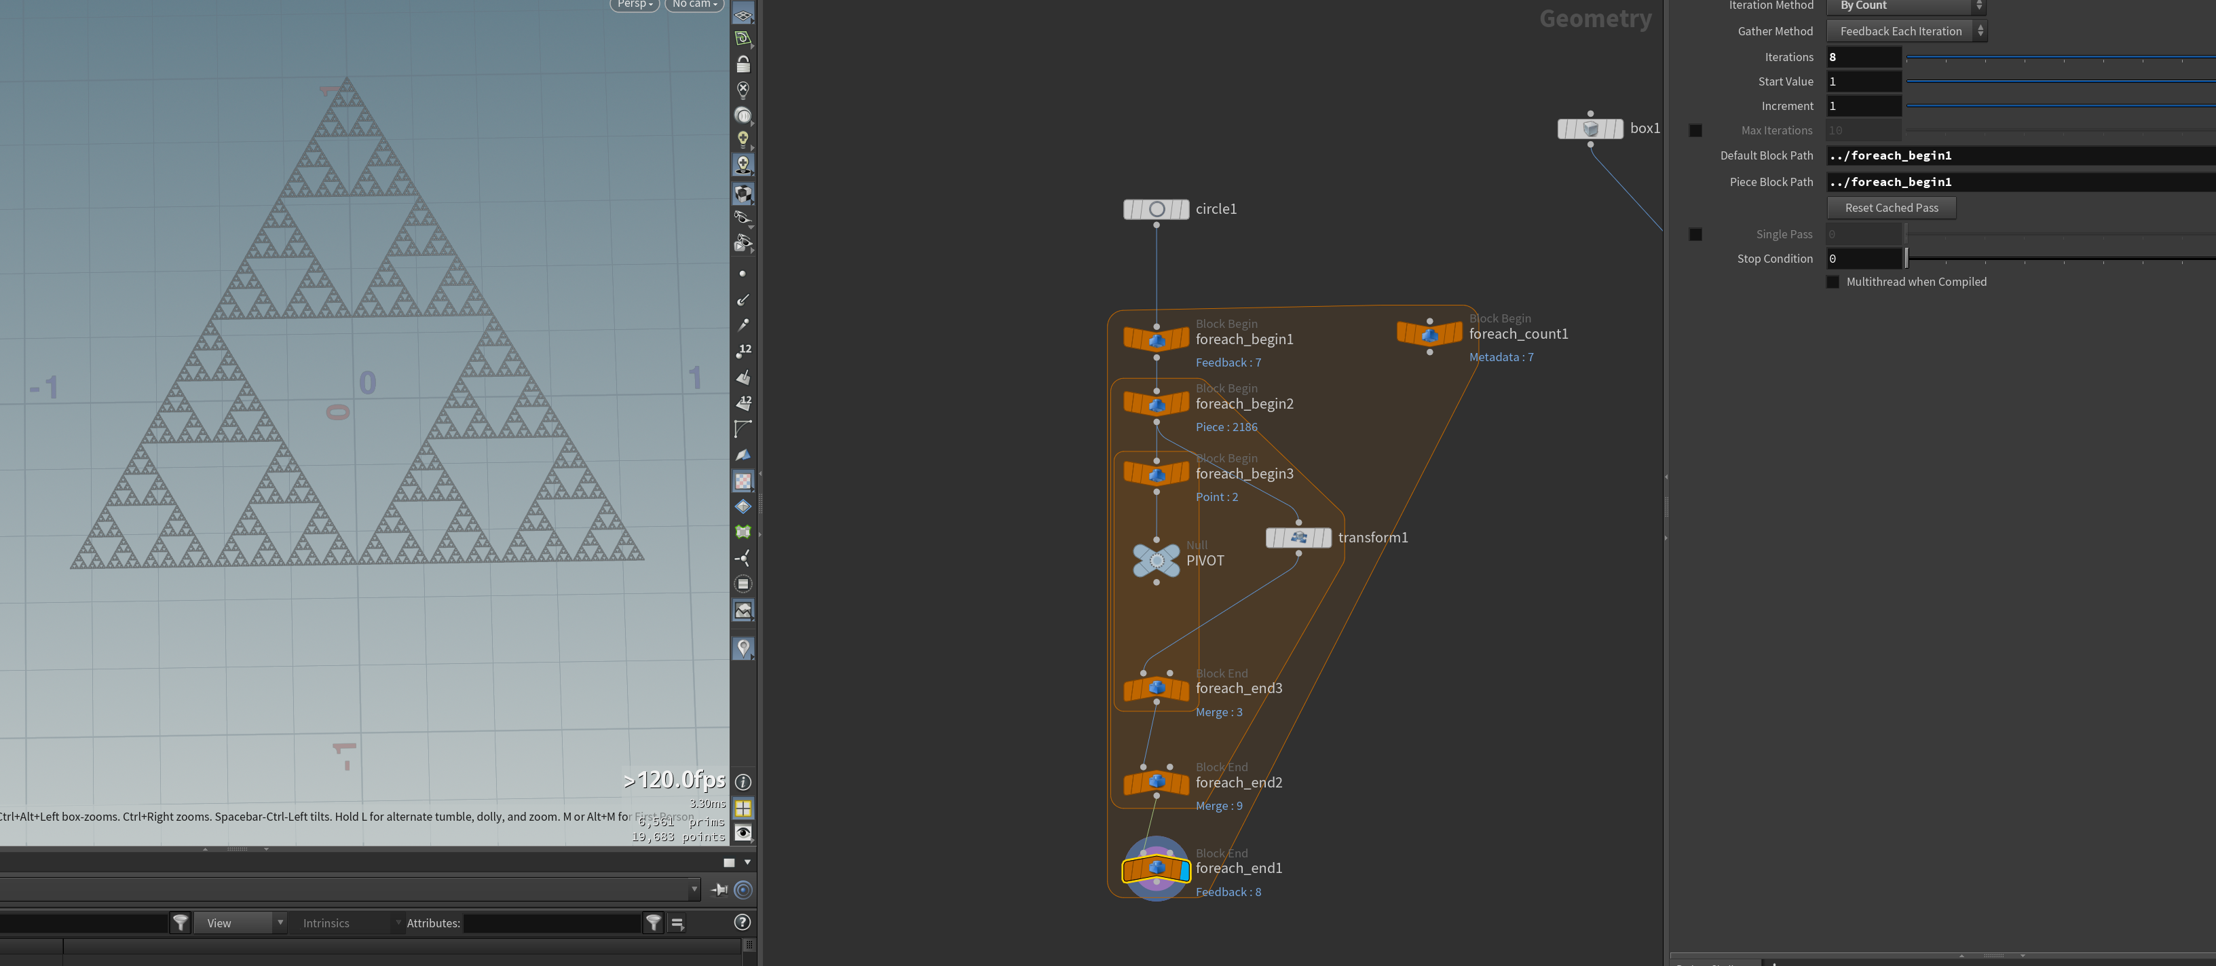
Task: Click the yellow four-view layout icon
Action: click(743, 808)
